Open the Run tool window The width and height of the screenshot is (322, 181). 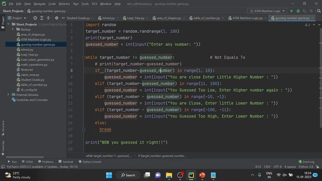point(12,162)
